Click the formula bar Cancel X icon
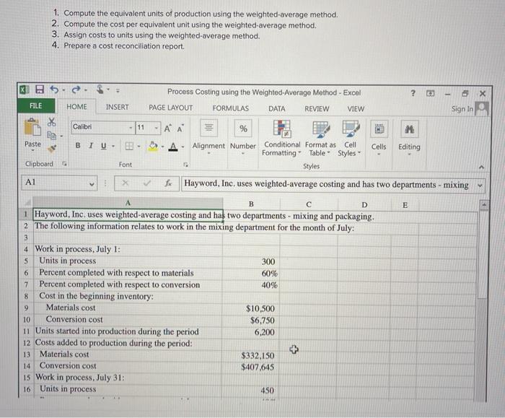This screenshot has height=418, width=505. point(126,183)
